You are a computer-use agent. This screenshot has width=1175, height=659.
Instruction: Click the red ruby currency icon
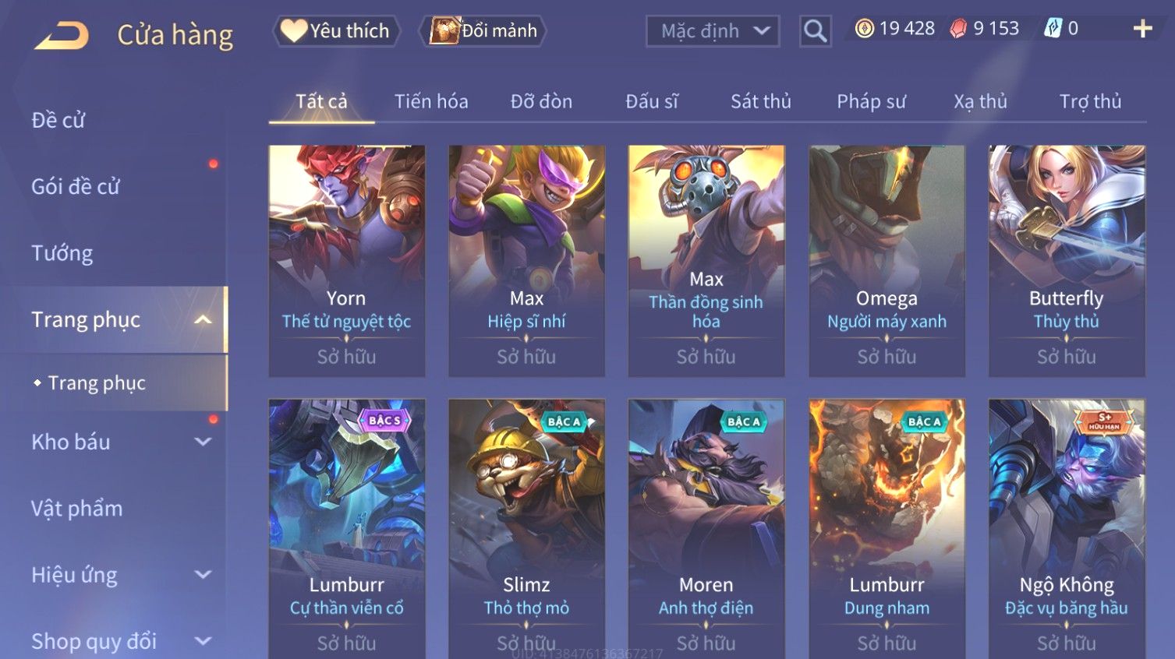coord(958,29)
